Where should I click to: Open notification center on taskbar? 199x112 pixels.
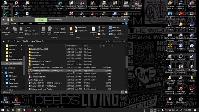[x=195, y=110]
